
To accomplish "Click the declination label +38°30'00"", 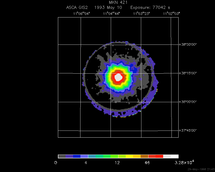I will pos(188,45).
